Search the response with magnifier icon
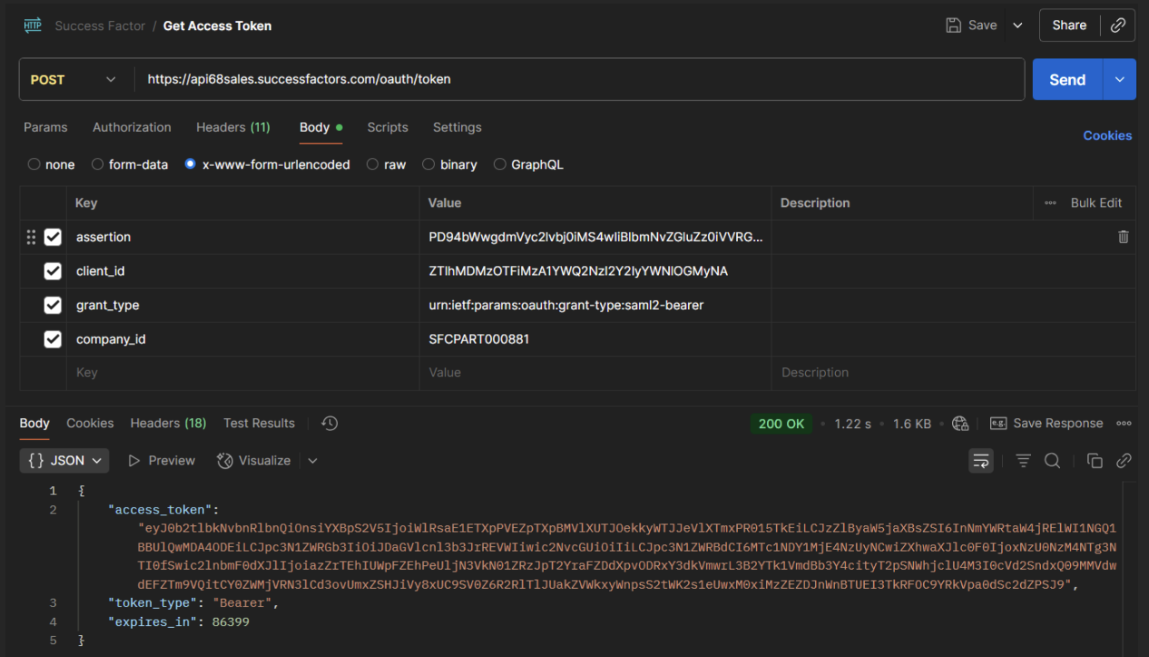The width and height of the screenshot is (1149, 657). pos(1052,461)
